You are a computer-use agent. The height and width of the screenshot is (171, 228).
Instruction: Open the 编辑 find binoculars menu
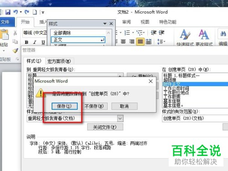[223, 37]
